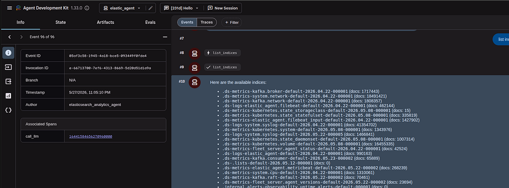Click event number #7 label
Screen dimensions: 509x188
click(x=182, y=38)
